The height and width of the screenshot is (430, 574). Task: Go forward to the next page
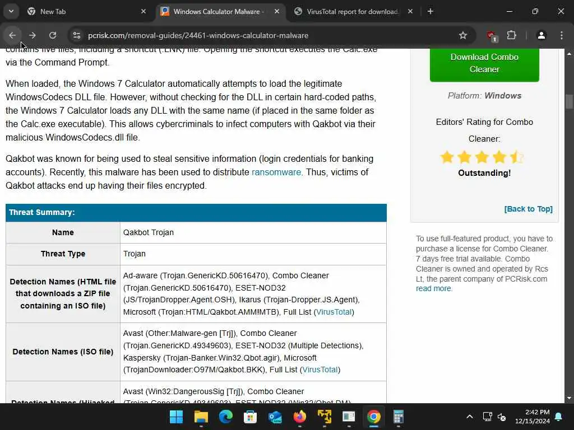[32, 35]
